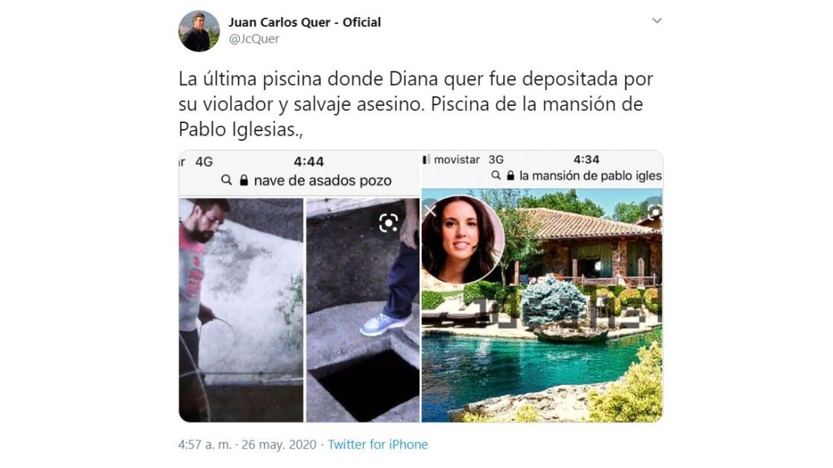Viewport: 833px width, 468px height.
Task: Open the tweet options chevron menu
Action: [x=657, y=20]
